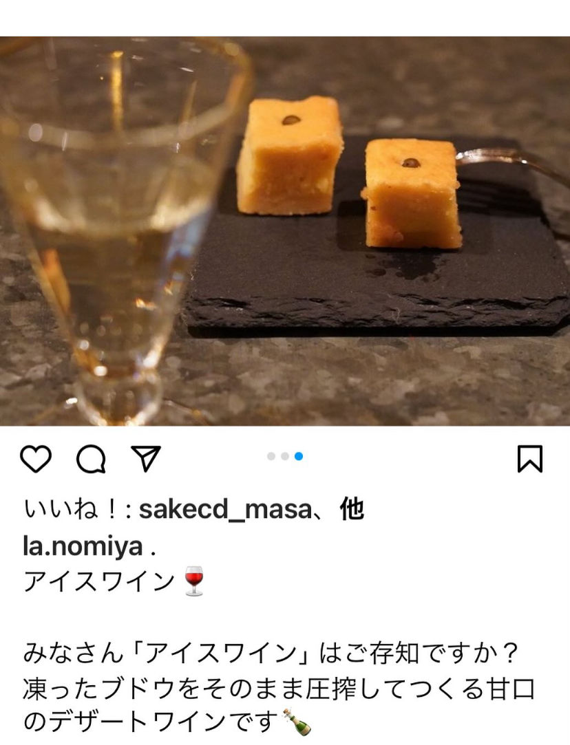Open sakecd_masa's profile from likes
The height and width of the screenshot is (745, 570).
[225, 509]
